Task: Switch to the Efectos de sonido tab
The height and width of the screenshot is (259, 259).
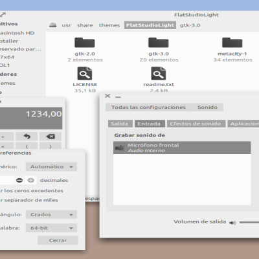Action: (196, 124)
